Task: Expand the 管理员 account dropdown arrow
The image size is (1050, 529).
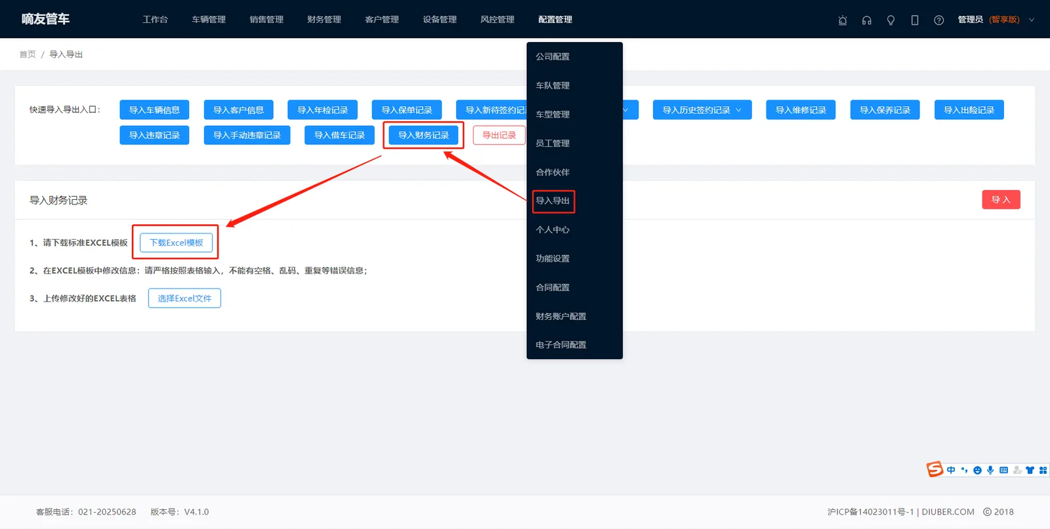Action: pyautogui.click(x=1032, y=20)
